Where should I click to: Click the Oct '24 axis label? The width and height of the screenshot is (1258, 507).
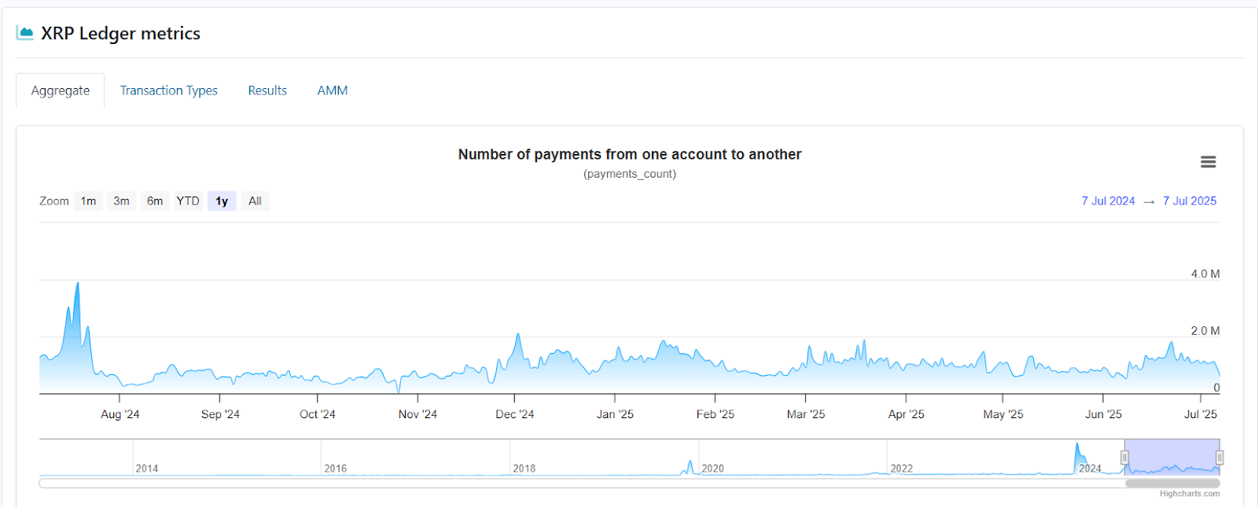click(x=318, y=414)
